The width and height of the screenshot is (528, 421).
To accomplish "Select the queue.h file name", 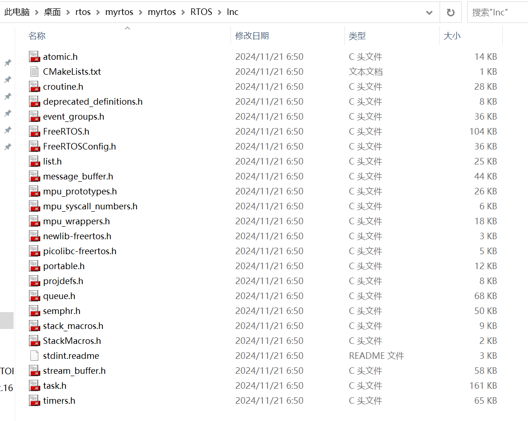I will [59, 296].
